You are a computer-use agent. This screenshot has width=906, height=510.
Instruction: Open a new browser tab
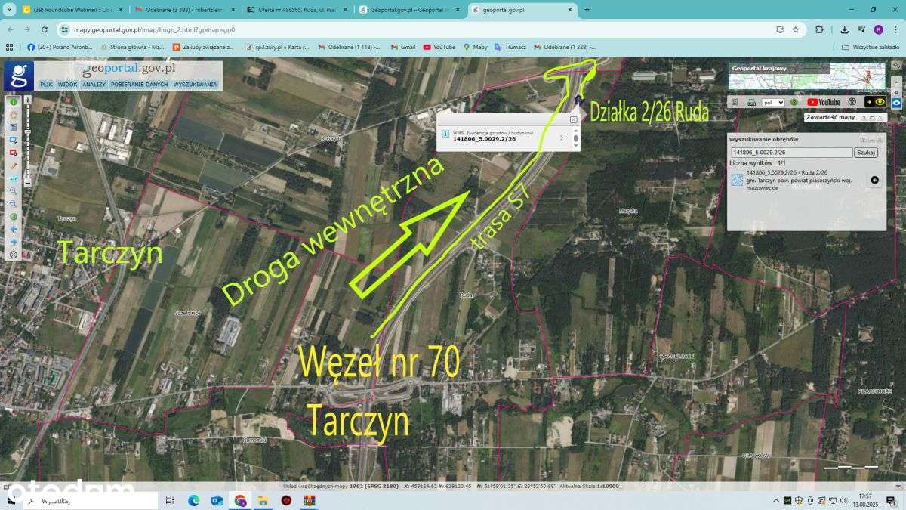tap(587, 9)
